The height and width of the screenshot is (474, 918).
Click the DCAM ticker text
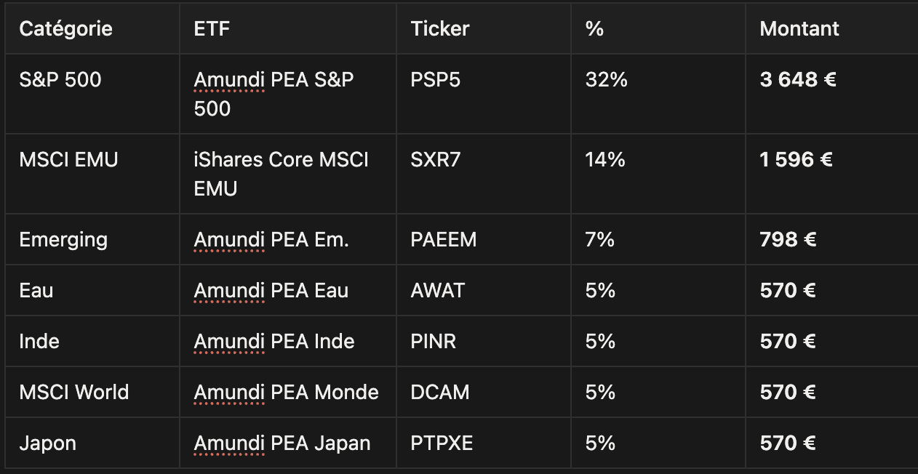point(439,393)
